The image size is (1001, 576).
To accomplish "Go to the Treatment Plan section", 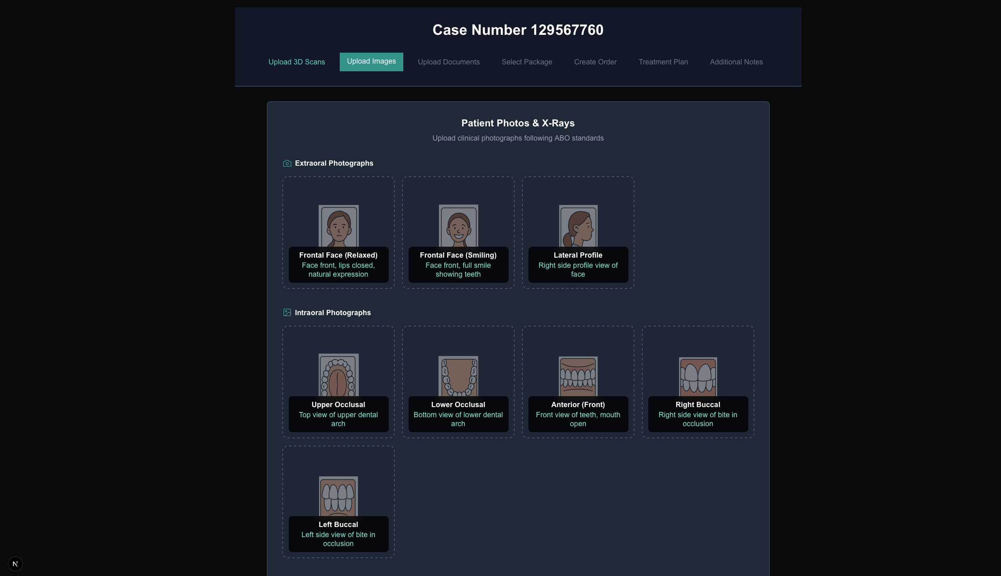I will click(x=663, y=62).
